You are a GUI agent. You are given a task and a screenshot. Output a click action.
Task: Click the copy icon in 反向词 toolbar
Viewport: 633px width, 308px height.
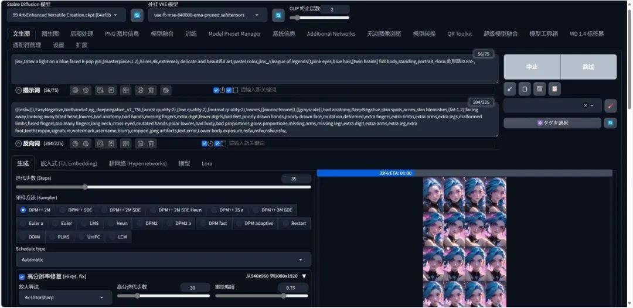pos(141,143)
